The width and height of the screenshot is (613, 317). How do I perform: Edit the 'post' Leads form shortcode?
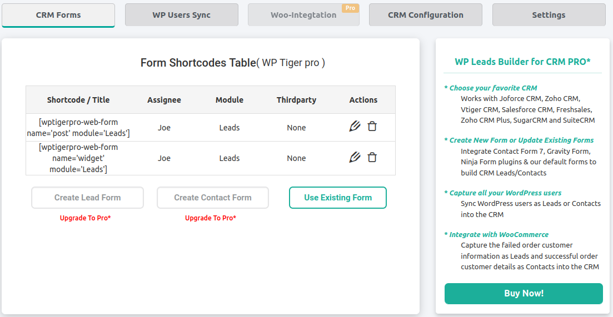355,127
